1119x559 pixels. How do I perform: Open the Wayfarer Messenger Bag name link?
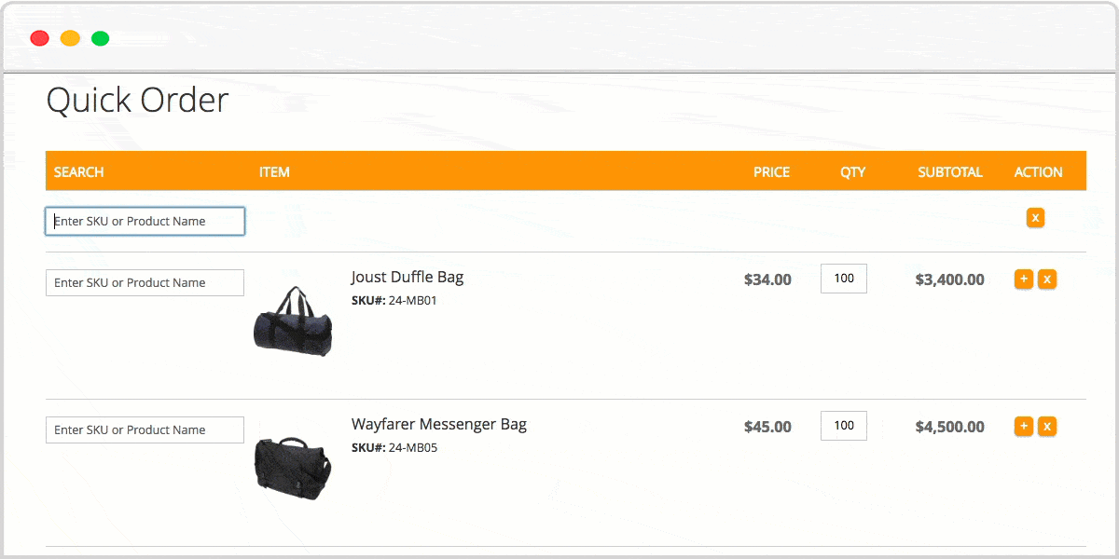click(438, 424)
